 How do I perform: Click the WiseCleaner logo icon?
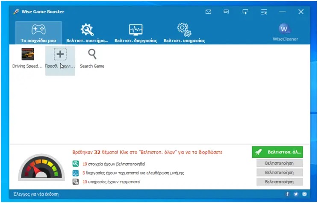[x=284, y=29]
